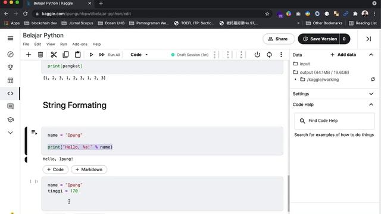Open the File menu

click(x=26, y=44)
